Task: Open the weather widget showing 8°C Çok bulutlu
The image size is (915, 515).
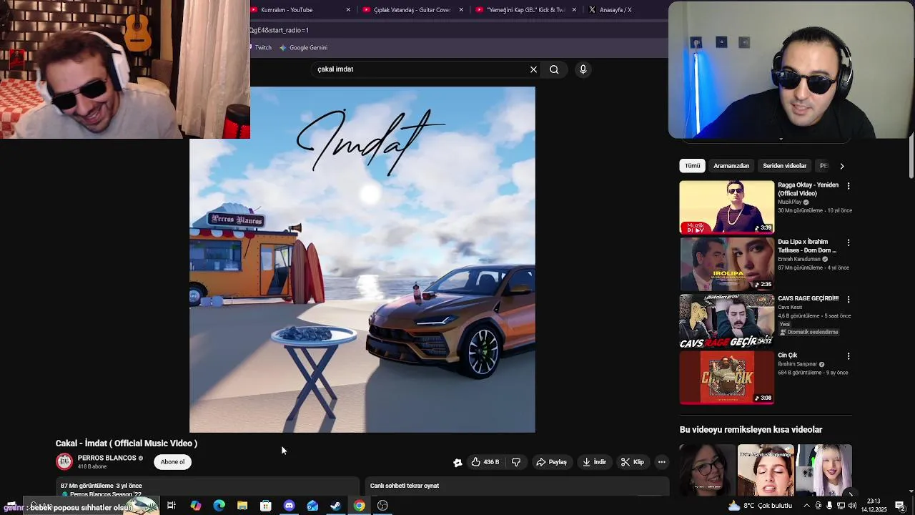Action: (760, 506)
